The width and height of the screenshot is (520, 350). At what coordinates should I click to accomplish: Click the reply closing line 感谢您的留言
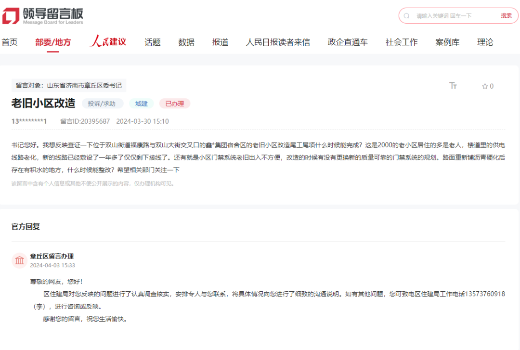pyautogui.click(x=85, y=319)
